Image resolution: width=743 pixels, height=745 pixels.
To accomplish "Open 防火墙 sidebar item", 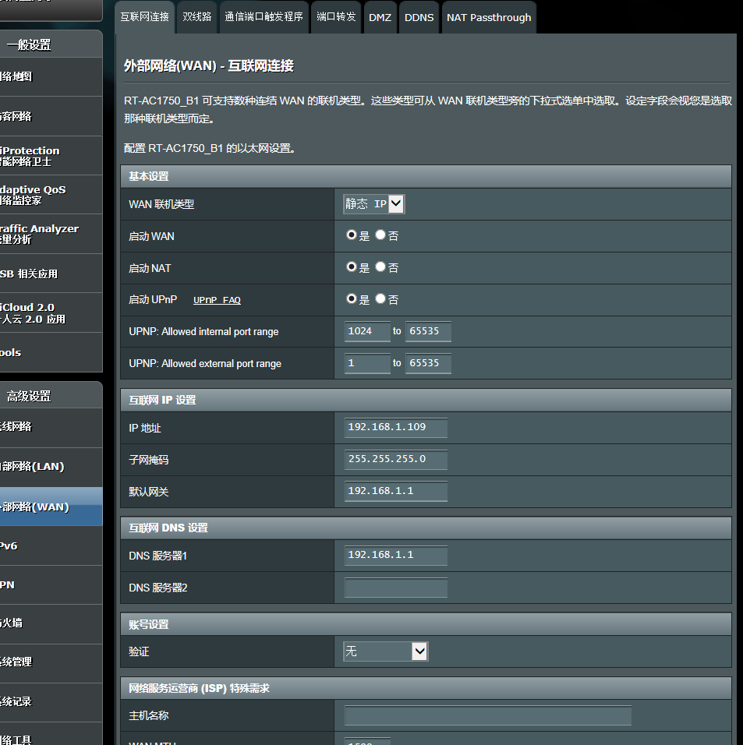I will pos(51,623).
